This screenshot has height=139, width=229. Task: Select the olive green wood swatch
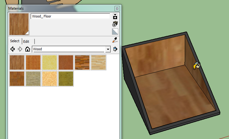(x=66, y=79)
